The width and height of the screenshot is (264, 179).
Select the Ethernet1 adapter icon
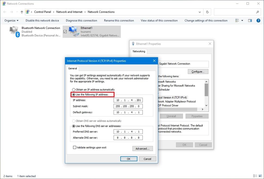[72, 31]
